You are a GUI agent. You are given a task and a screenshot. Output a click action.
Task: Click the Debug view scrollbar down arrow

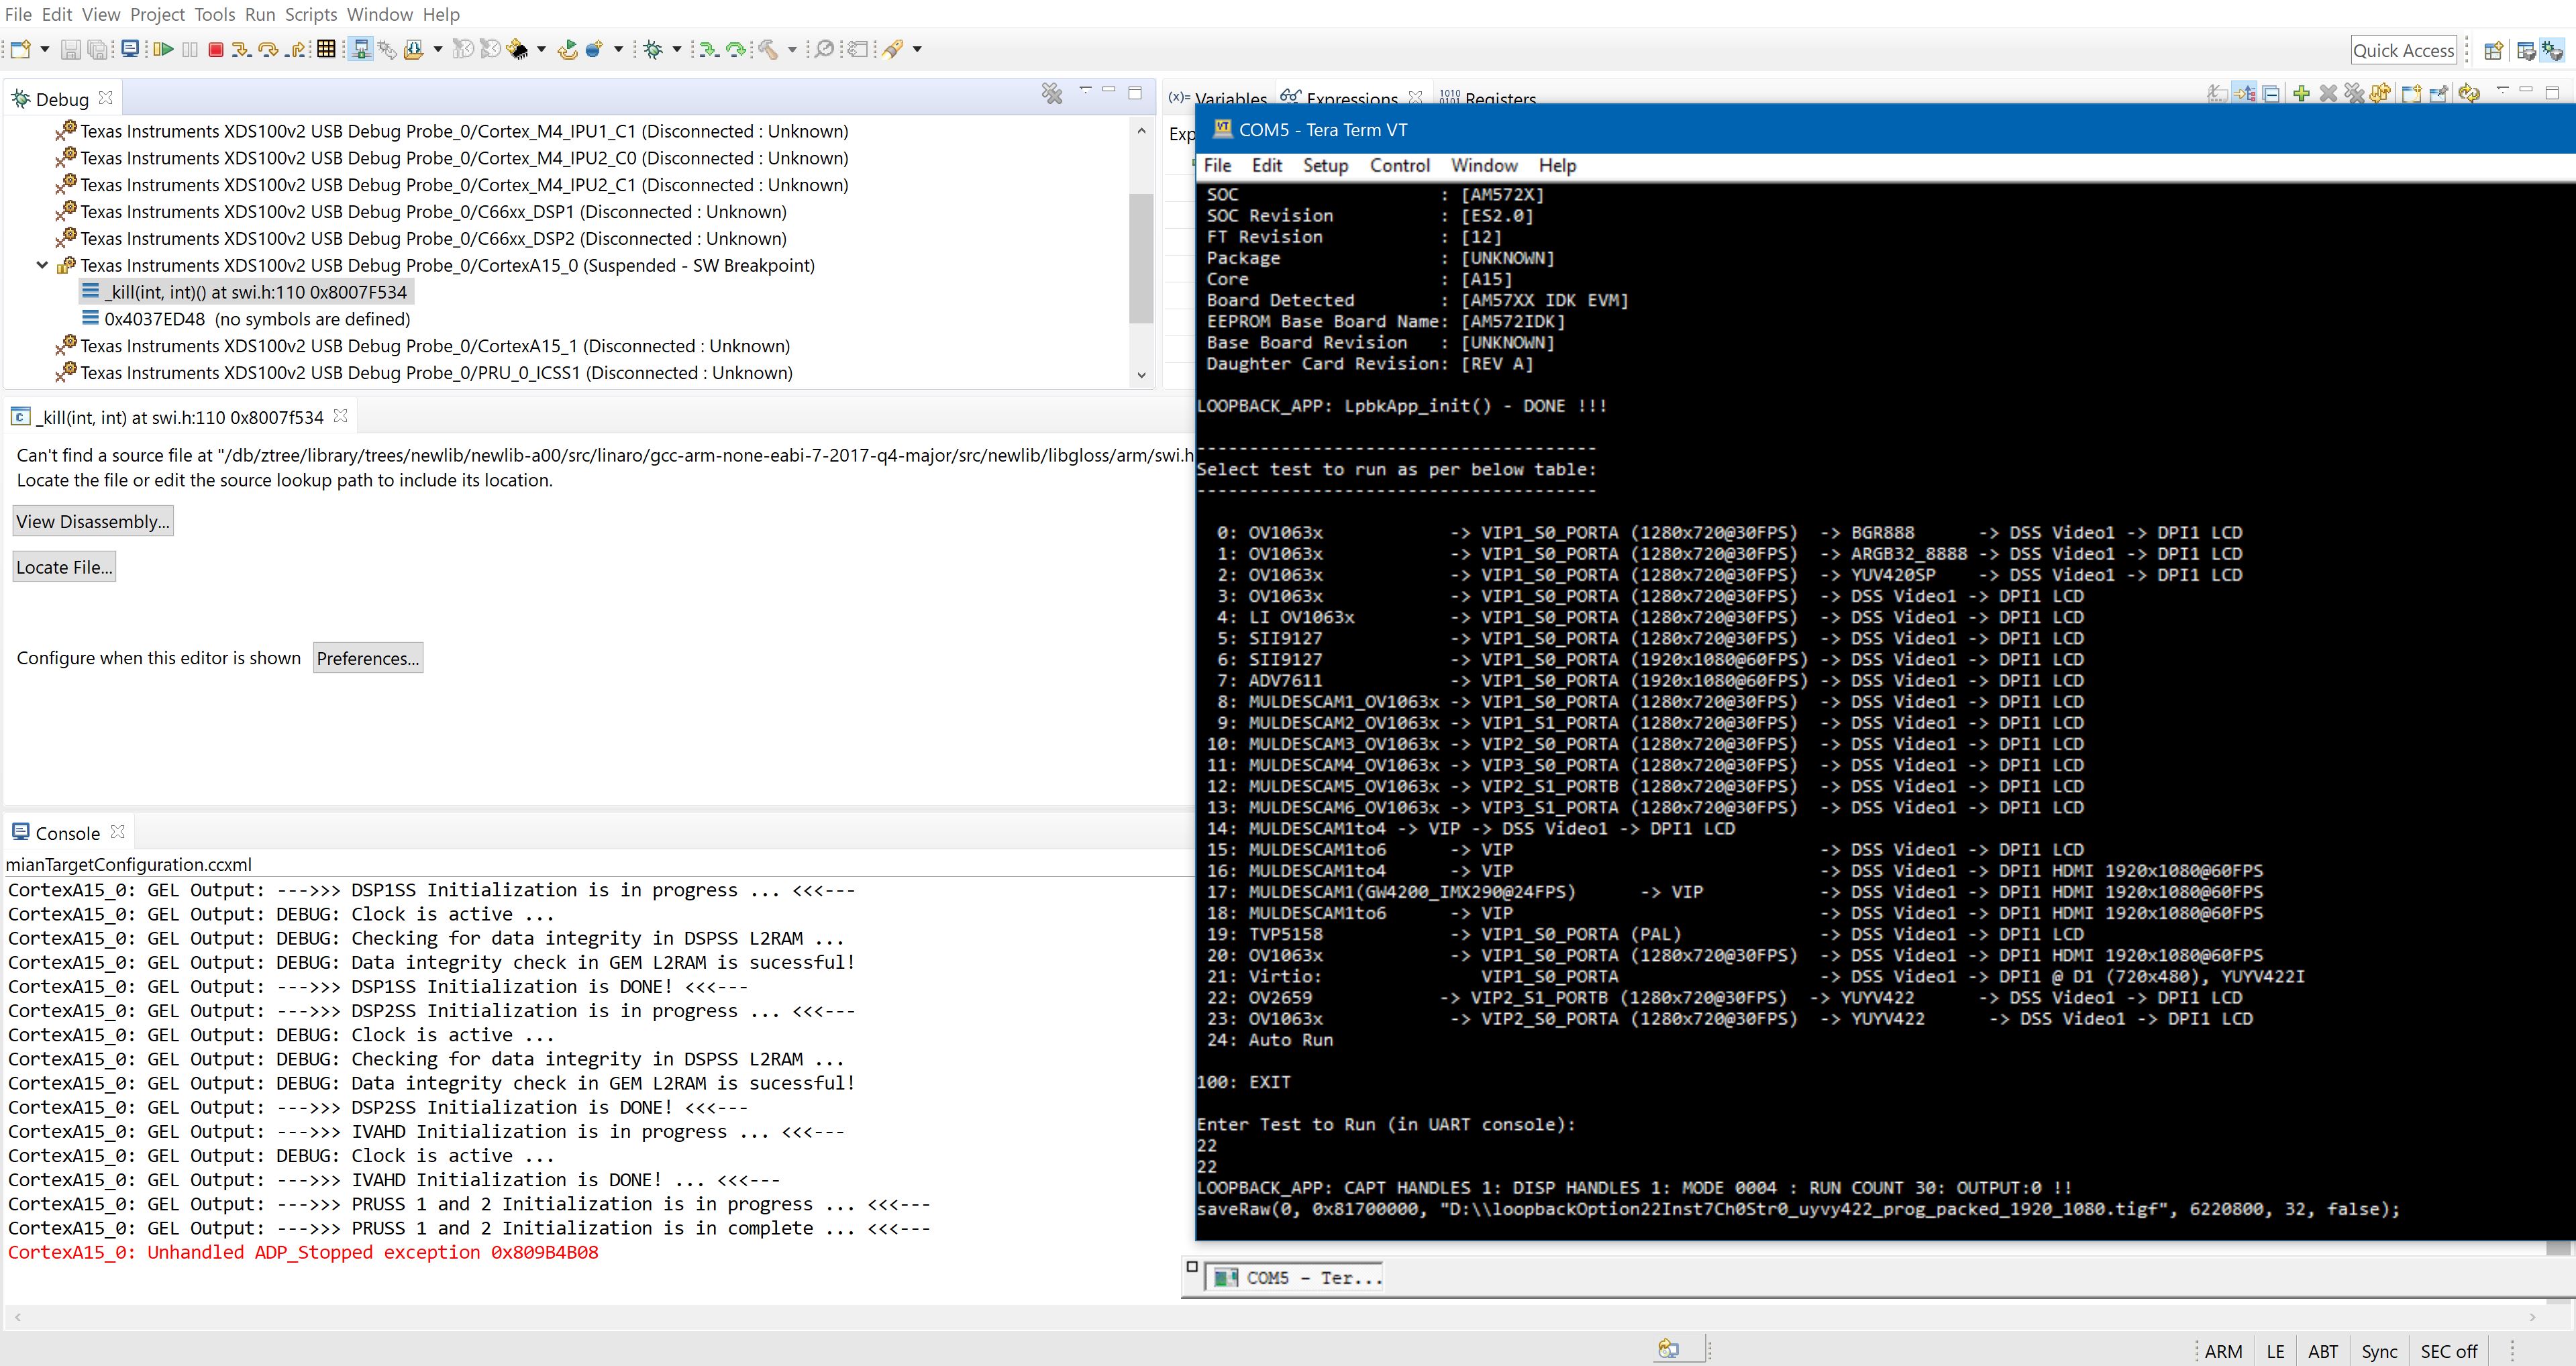click(1141, 375)
